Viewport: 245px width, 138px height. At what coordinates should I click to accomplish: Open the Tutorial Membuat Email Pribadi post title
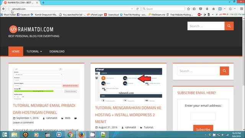point(44,109)
